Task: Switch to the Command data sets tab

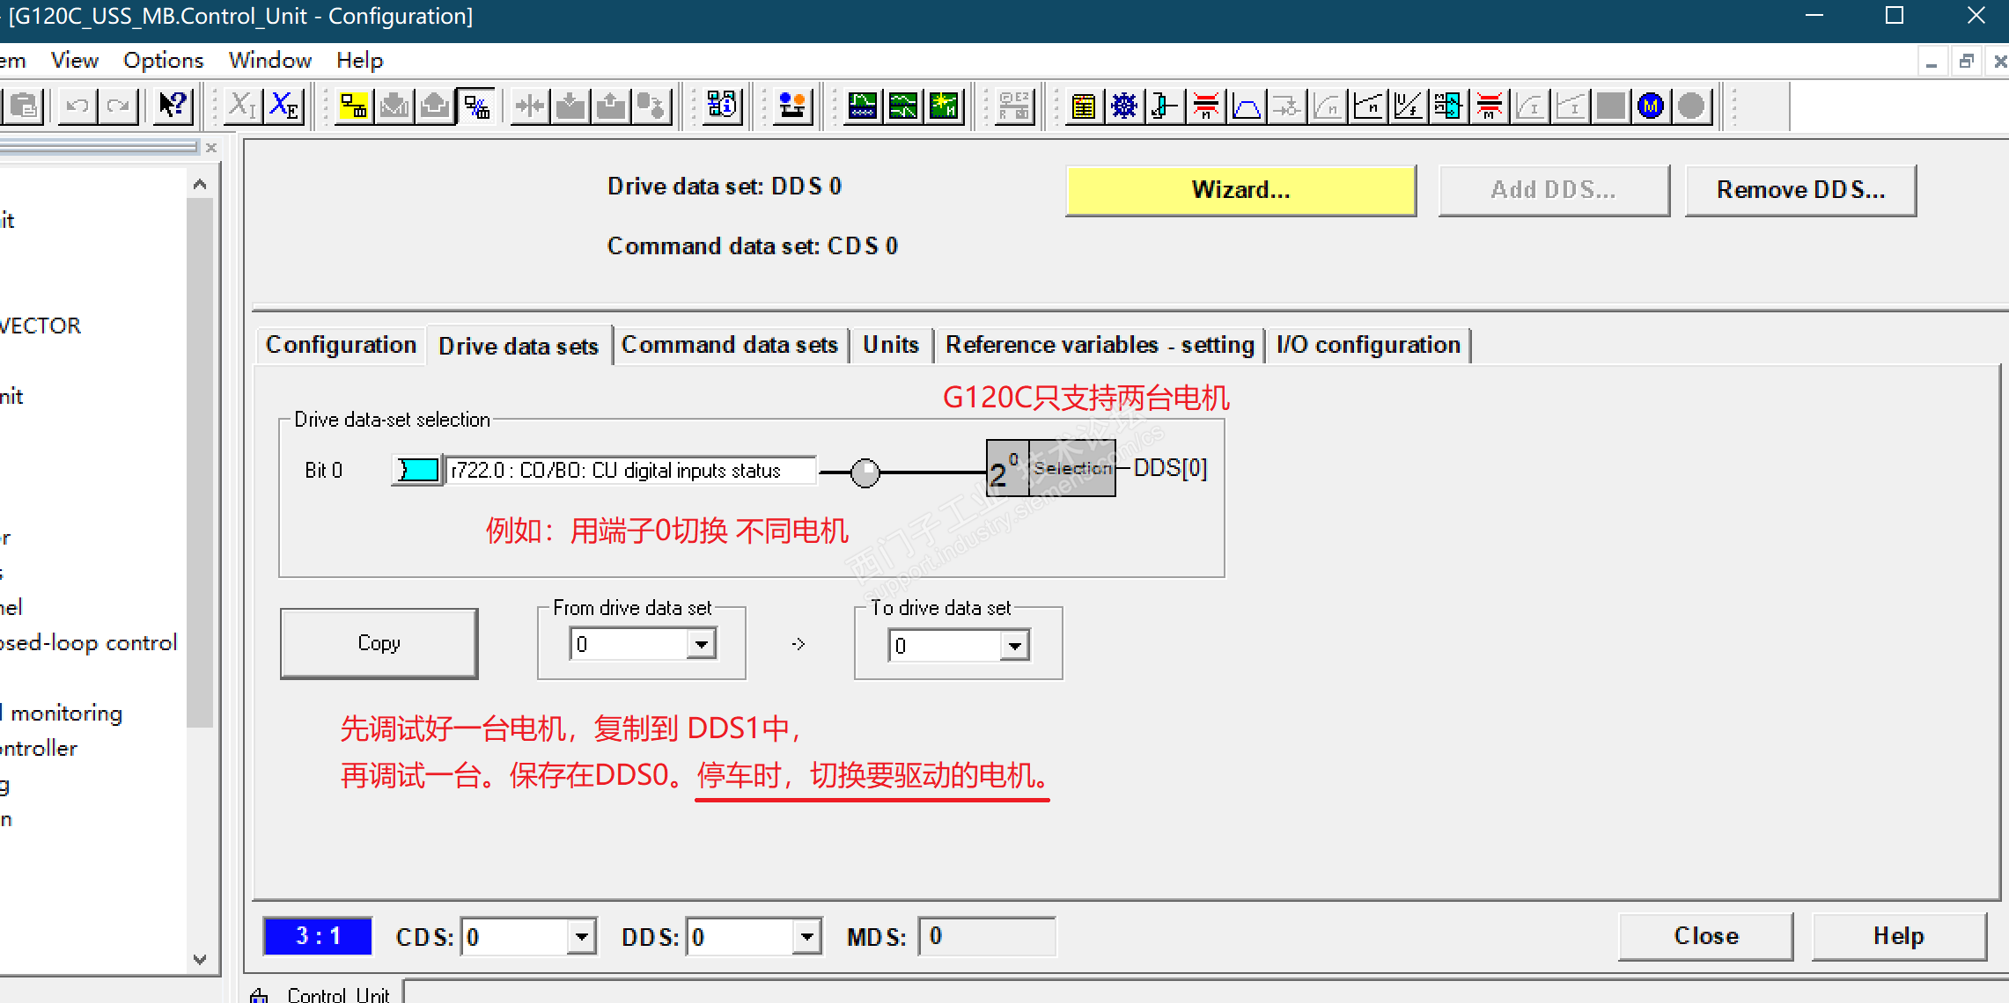Action: click(729, 345)
